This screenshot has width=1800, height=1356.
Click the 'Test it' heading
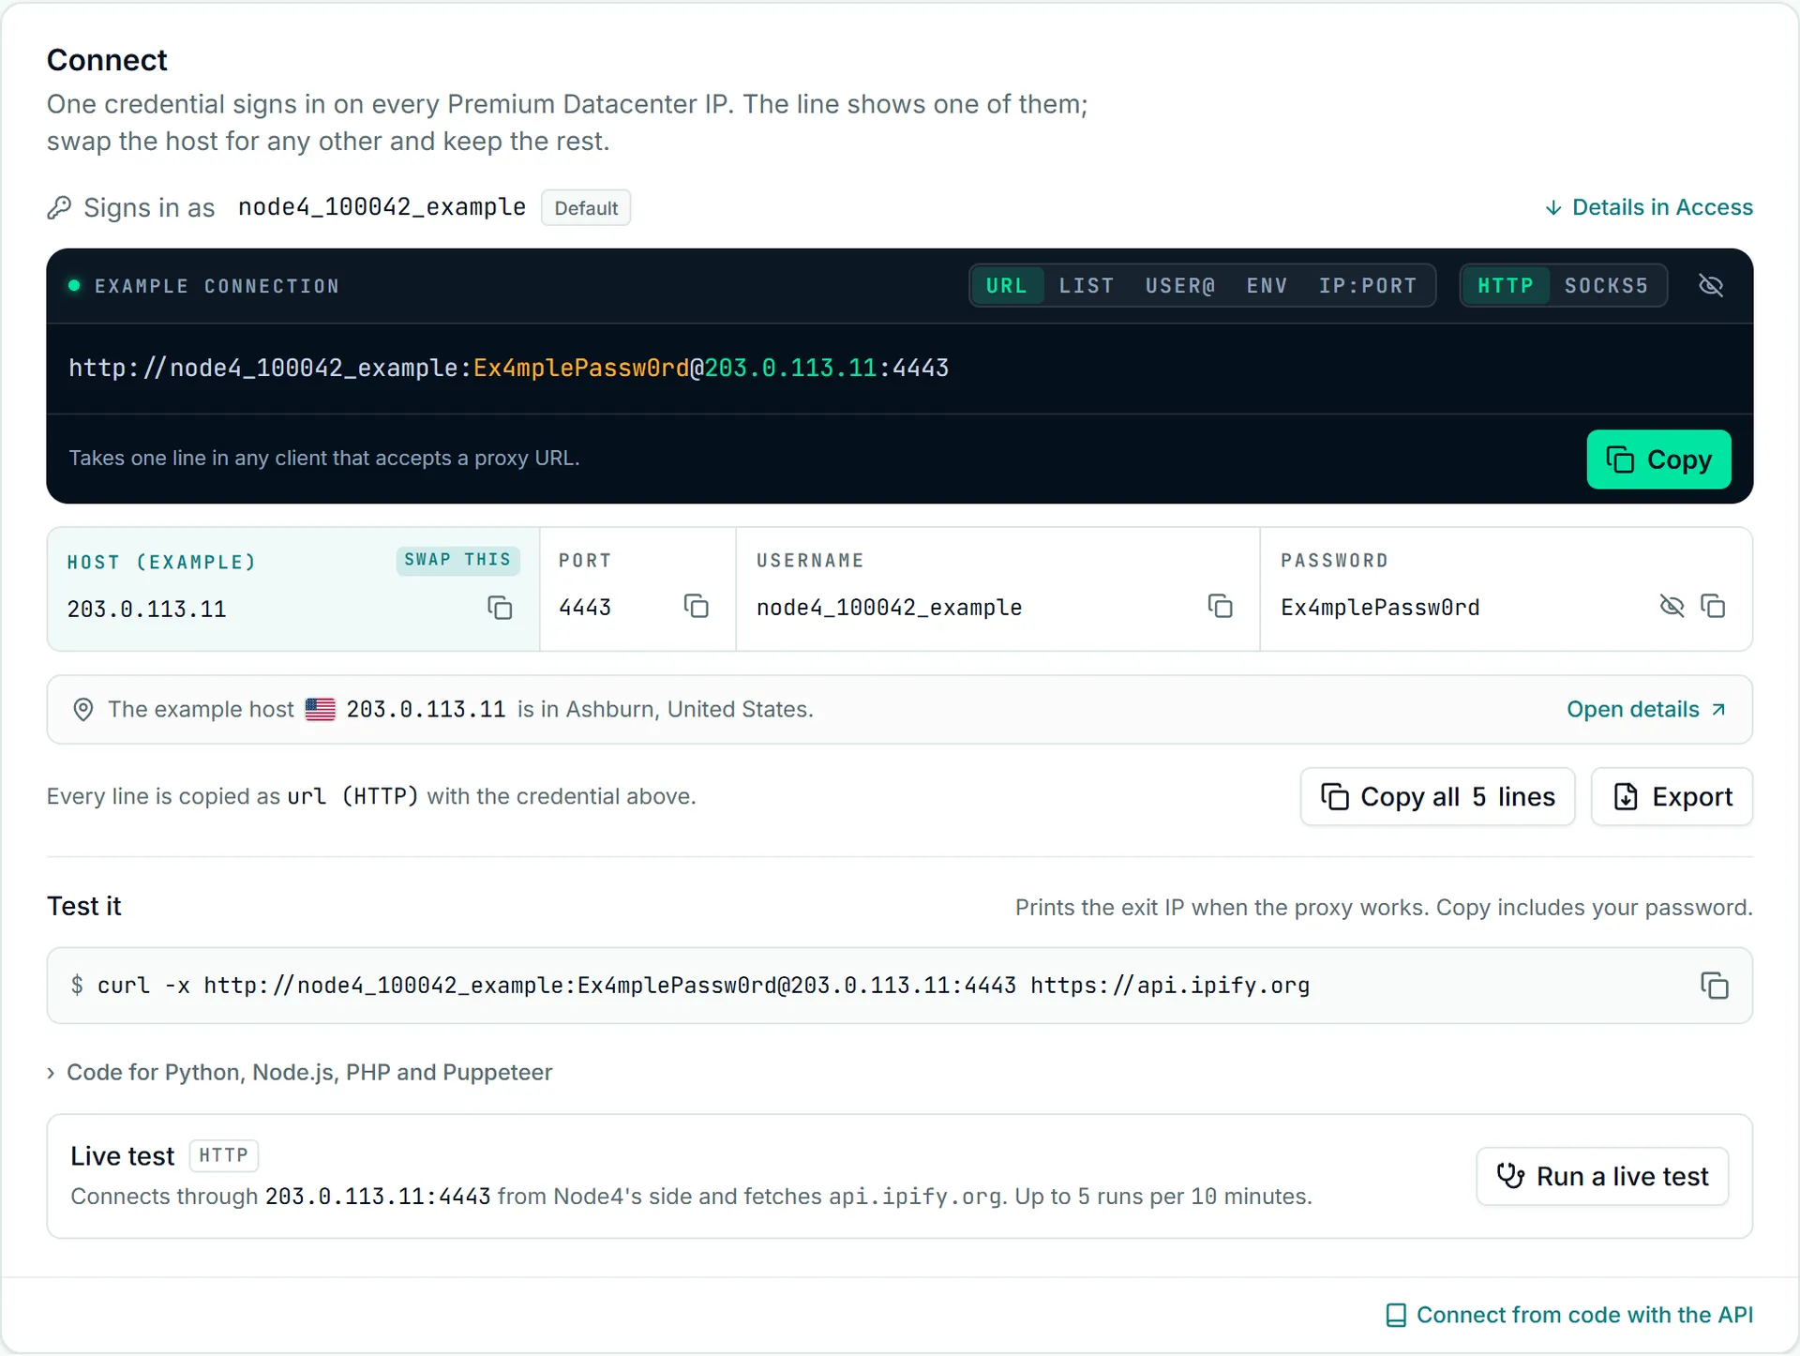84,906
